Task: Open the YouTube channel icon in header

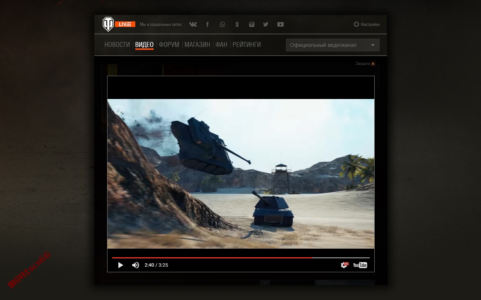Action: 280,24
